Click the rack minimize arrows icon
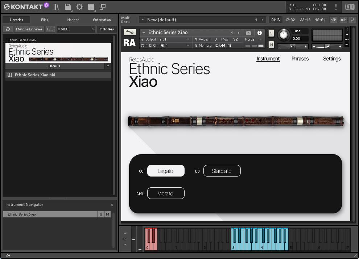 [352, 20]
